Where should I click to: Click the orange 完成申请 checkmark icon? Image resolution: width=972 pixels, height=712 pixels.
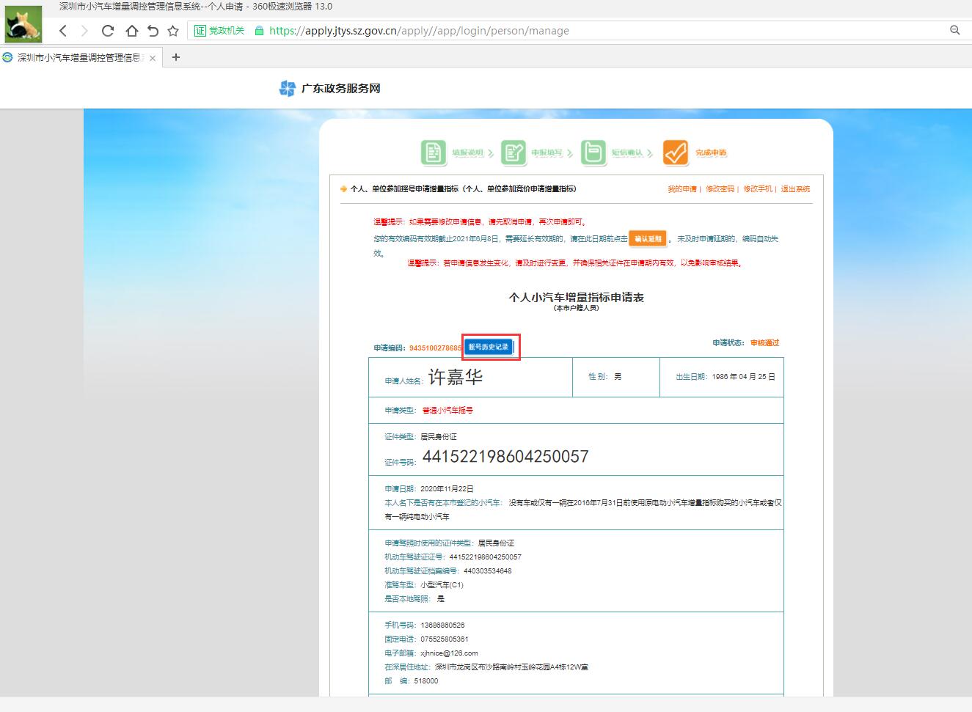click(x=675, y=153)
